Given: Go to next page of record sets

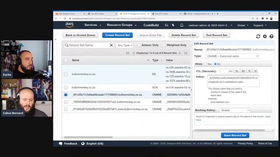Looking at the screenshot, I should click(x=180, y=53).
